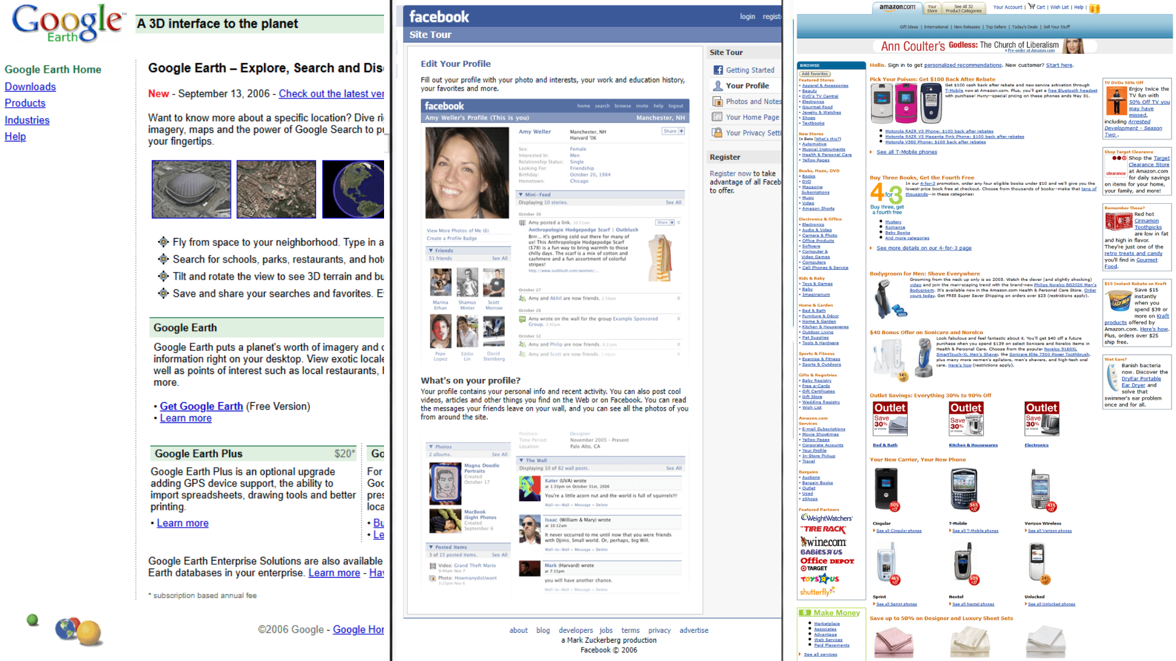Image resolution: width=1176 pixels, height=661 pixels.
Task: Open See All 32 Product Categories tab
Action: tap(963, 9)
